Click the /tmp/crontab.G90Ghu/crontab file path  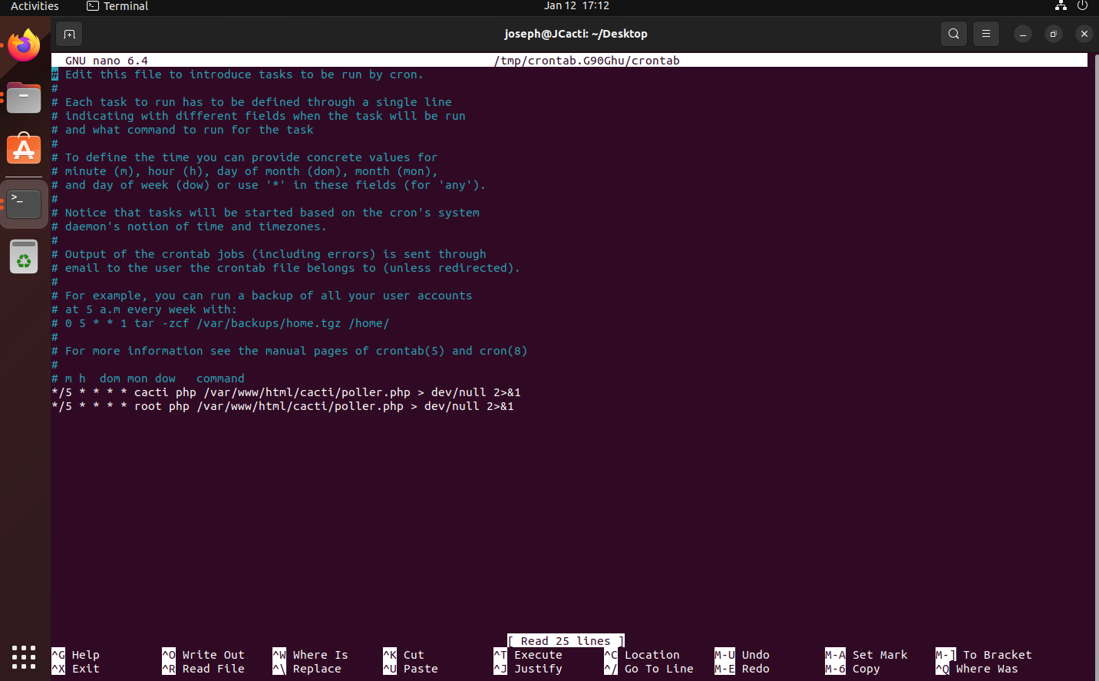click(x=587, y=61)
